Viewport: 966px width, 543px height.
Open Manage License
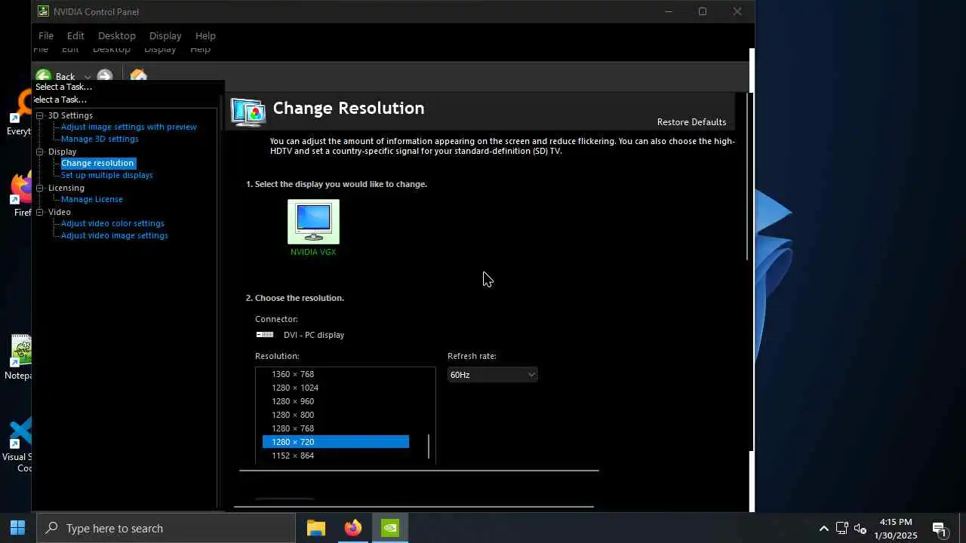92,199
